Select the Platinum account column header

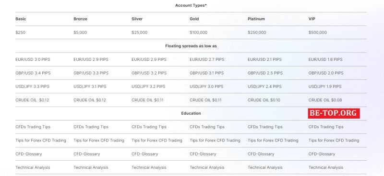coord(256,19)
